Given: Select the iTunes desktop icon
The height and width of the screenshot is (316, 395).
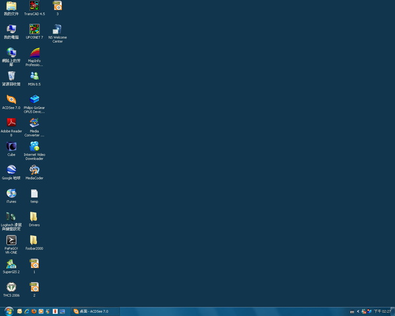Looking at the screenshot, I should tap(11, 196).
